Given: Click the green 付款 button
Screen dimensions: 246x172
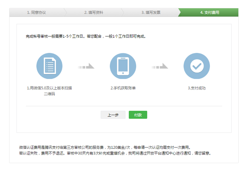Looking at the screenshot, I should (138, 115).
